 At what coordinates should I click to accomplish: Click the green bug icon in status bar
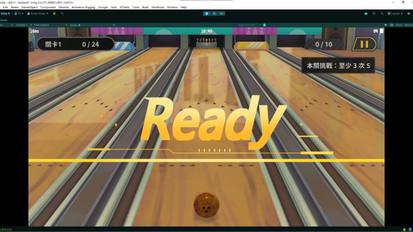404,230
